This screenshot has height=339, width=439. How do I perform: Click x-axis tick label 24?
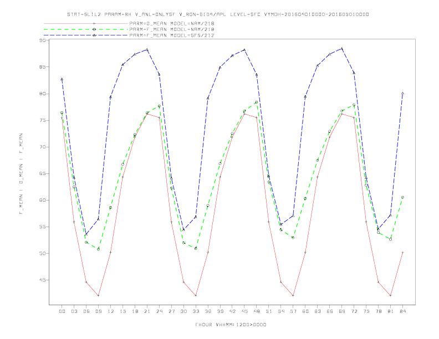click(159, 311)
